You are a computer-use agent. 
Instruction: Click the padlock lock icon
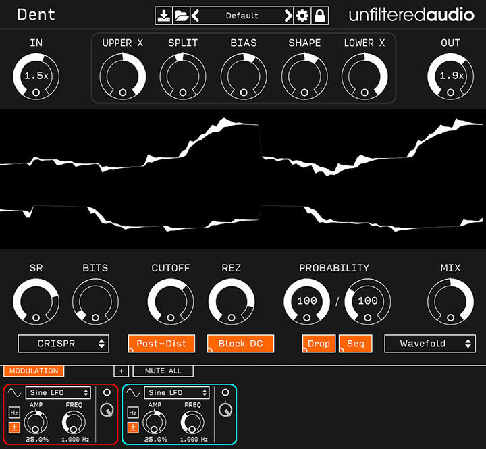coord(320,16)
